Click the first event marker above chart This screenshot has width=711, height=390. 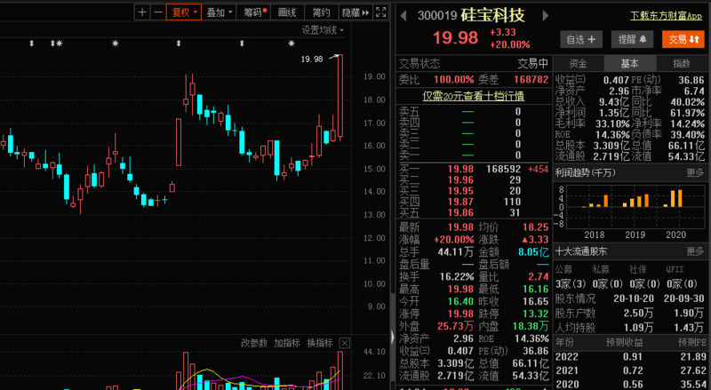(31, 44)
